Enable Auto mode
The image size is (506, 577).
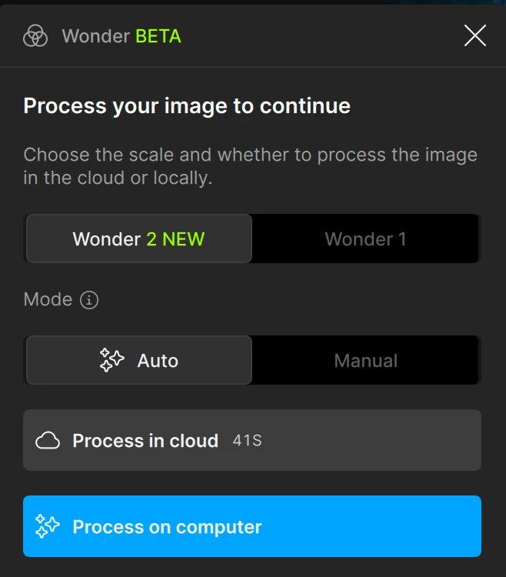point(139,361)
